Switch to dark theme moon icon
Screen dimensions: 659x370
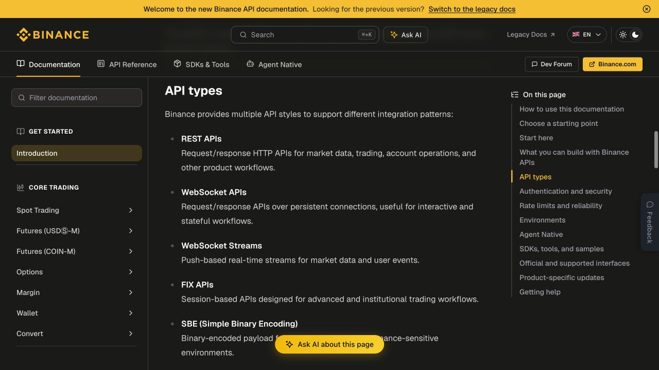point(635,34)
